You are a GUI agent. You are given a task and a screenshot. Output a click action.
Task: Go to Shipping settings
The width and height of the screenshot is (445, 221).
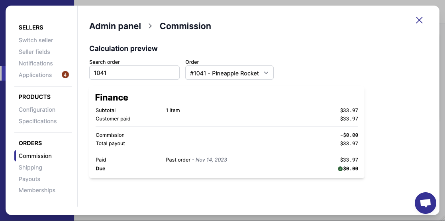pyautogui.click(x=30, y=168)
